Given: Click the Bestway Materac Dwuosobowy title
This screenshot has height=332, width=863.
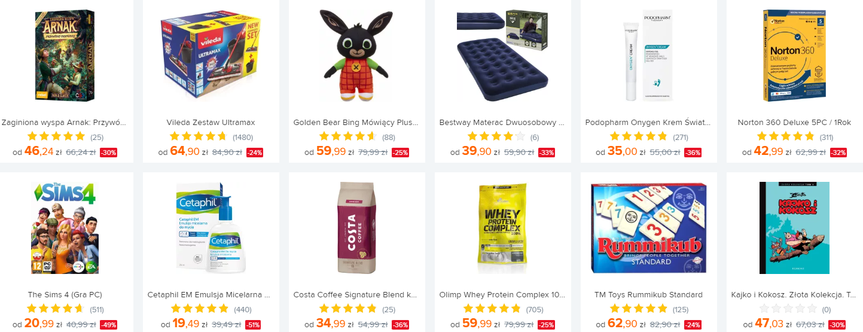Looking at the screenshot, I should click(x=502, y=123).
